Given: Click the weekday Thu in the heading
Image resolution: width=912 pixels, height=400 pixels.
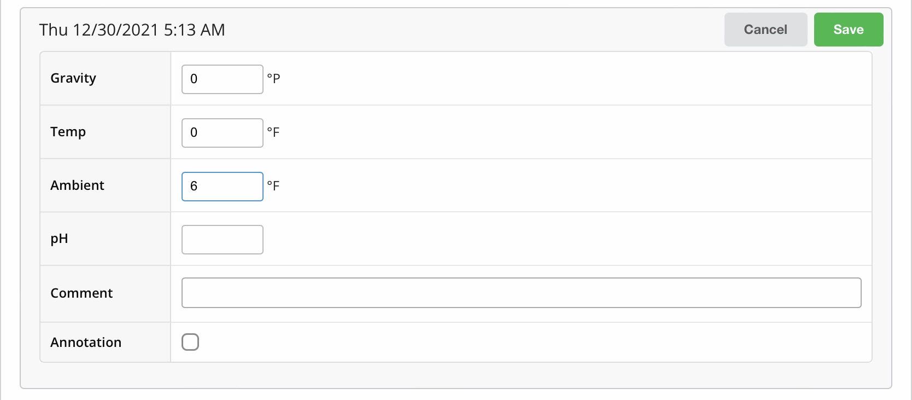Looking at the screenshot, I should pos(53,30).
